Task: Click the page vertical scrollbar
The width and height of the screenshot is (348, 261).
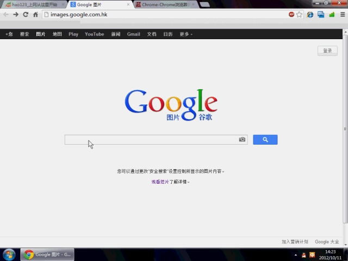Action: point(345,129)
